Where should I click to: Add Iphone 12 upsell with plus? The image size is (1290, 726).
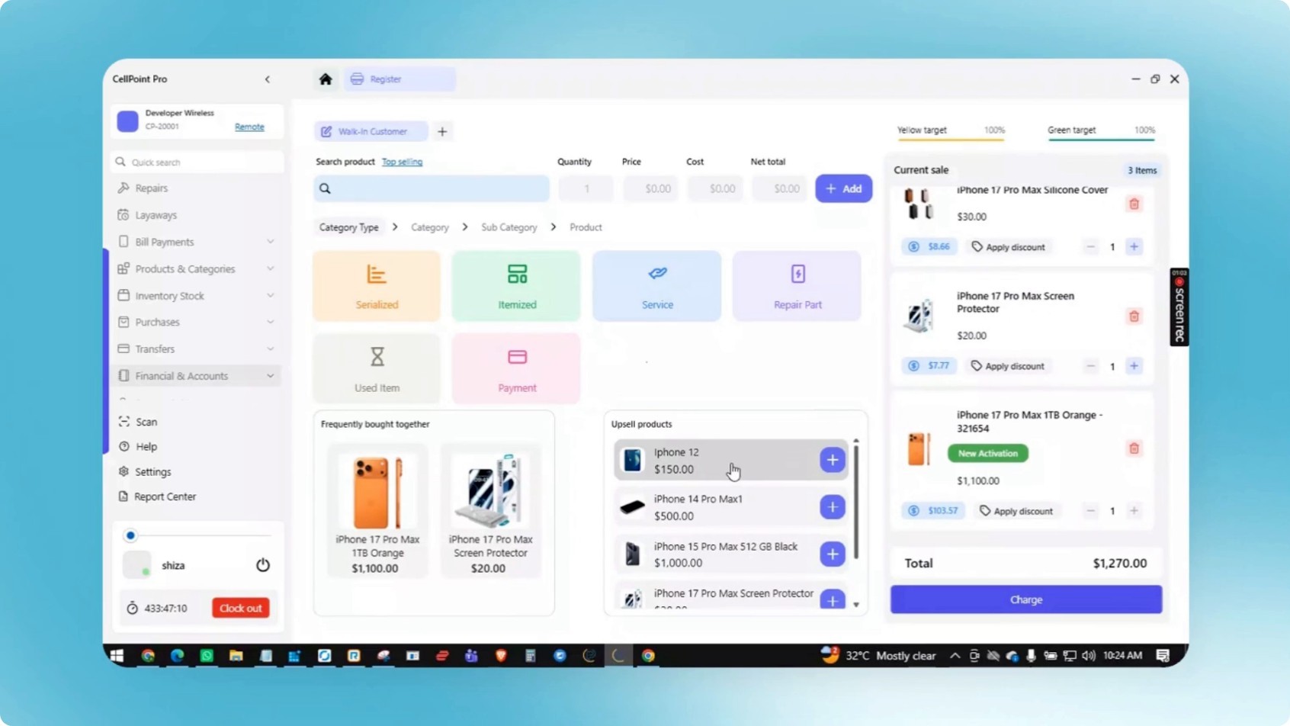pyautogui.click(x=833, y=460)
